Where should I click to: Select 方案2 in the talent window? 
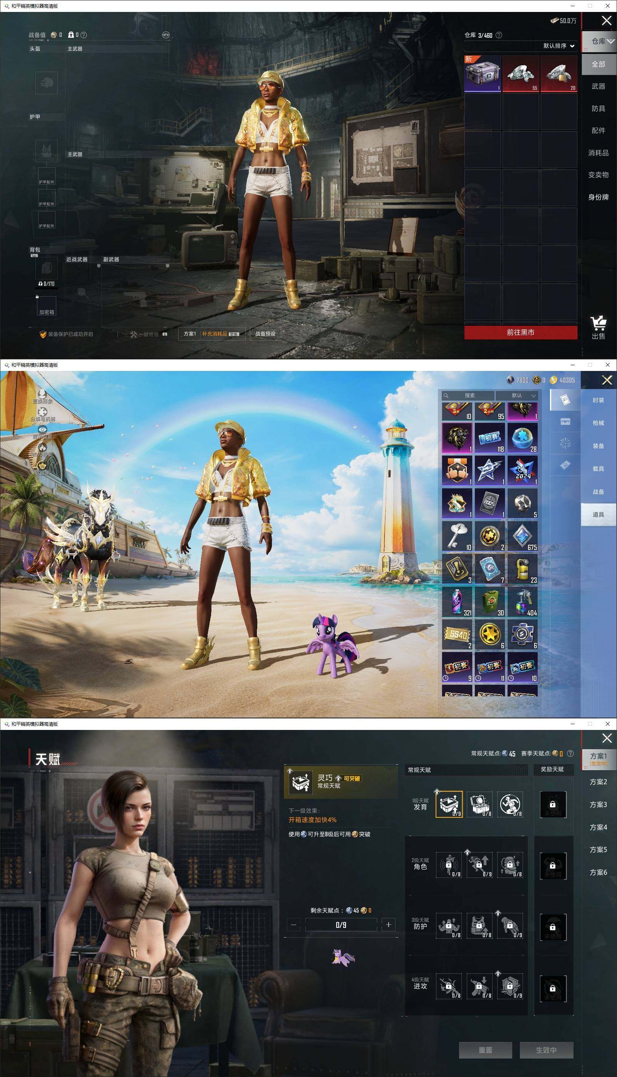click(599, 782)
